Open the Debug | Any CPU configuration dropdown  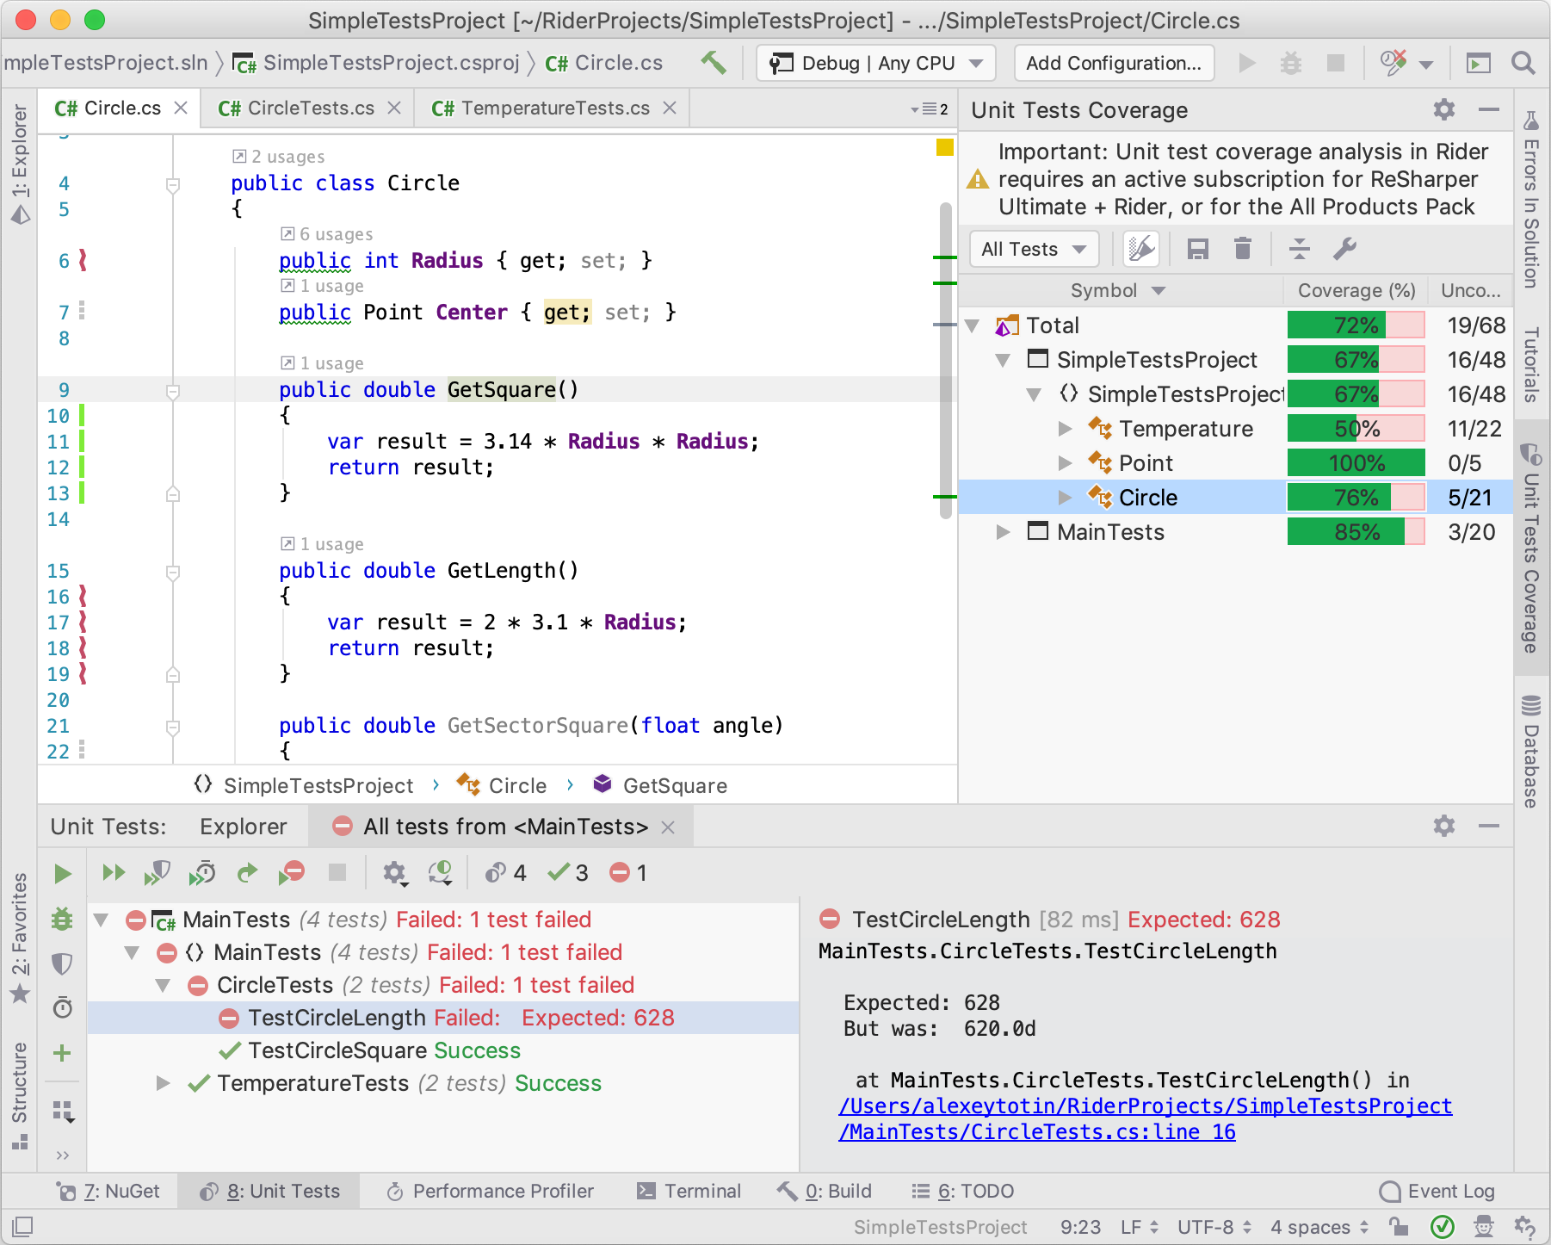pos(876,63)
